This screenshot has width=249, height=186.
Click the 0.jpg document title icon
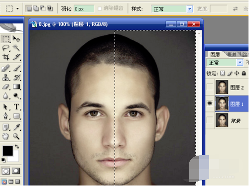(34, 24)
